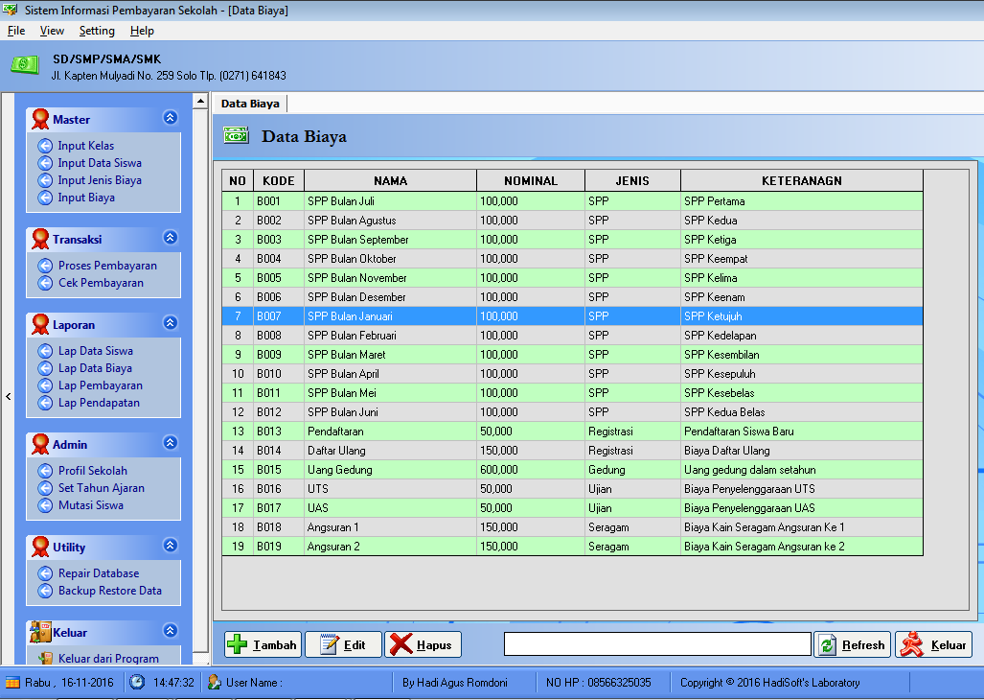Click the Admin section rosette icon
Screen dimensions: 984x700
click(x=40, y=444)
